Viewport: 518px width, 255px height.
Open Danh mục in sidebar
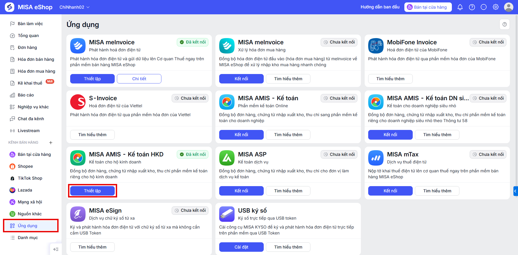[31, 238]
